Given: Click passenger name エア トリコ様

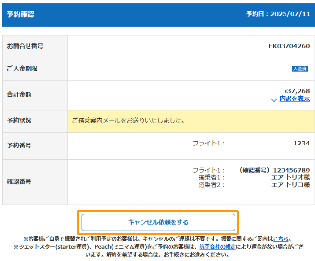Looking at the screenshot, I should click(290, 185).
